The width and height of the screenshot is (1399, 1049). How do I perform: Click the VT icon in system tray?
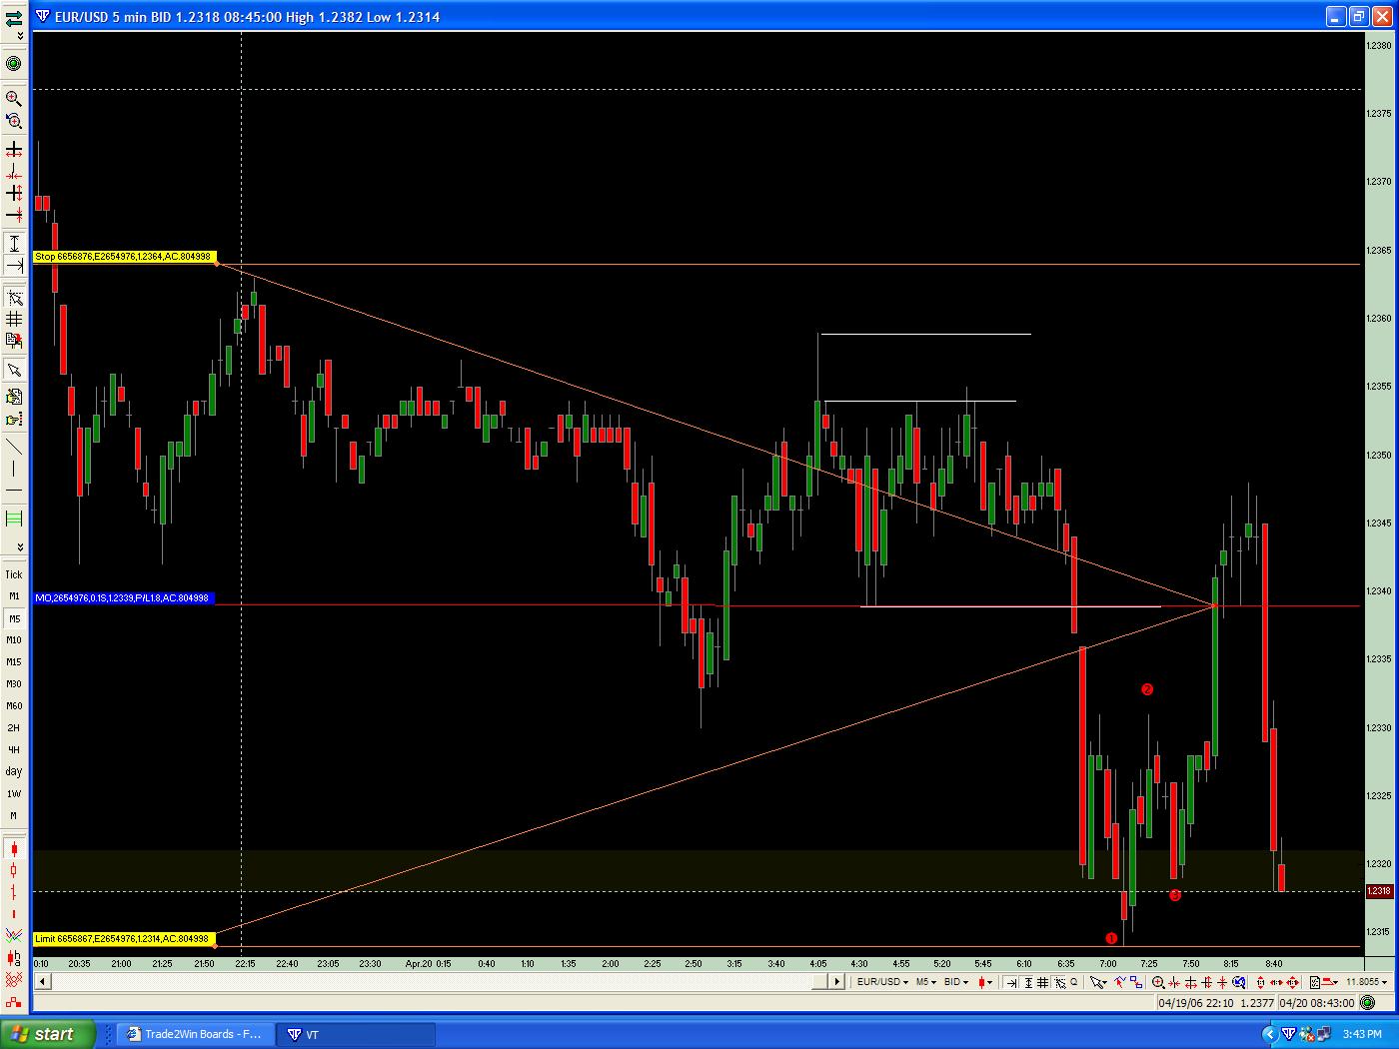pyautogui.click(x=1288, y=1034)
